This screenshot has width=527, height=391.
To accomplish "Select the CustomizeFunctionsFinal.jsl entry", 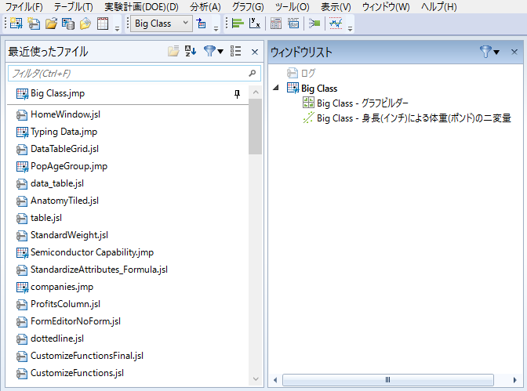I will tap(87, 356).
